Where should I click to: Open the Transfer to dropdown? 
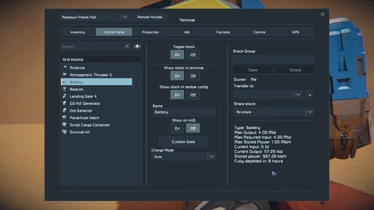click(x=268, y=94)
